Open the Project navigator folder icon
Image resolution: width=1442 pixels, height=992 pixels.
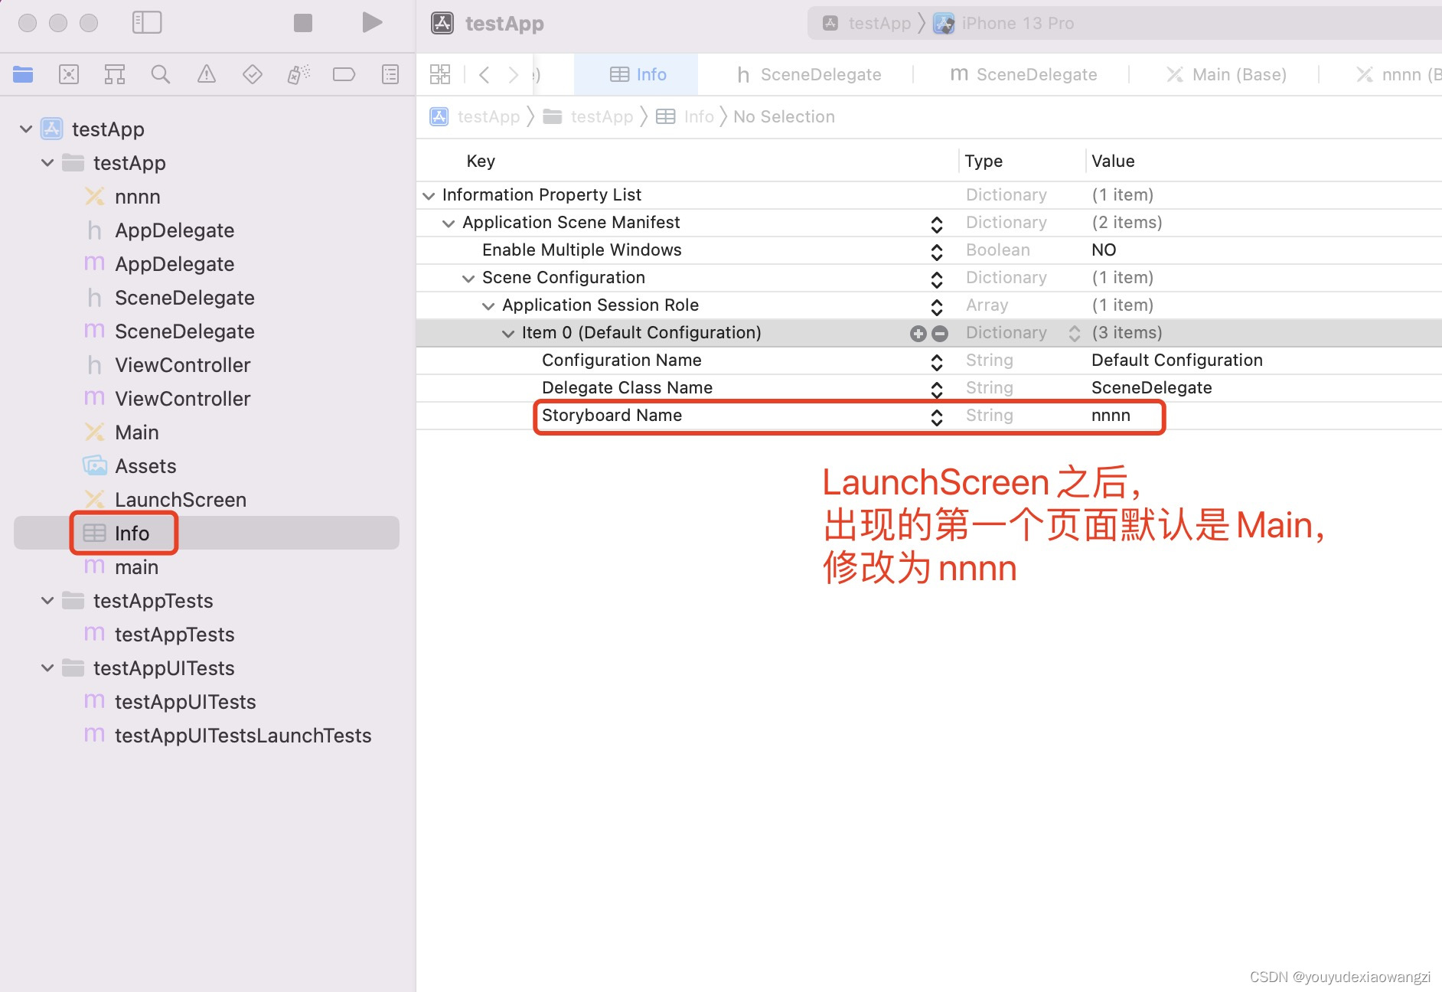pos(23,74)
